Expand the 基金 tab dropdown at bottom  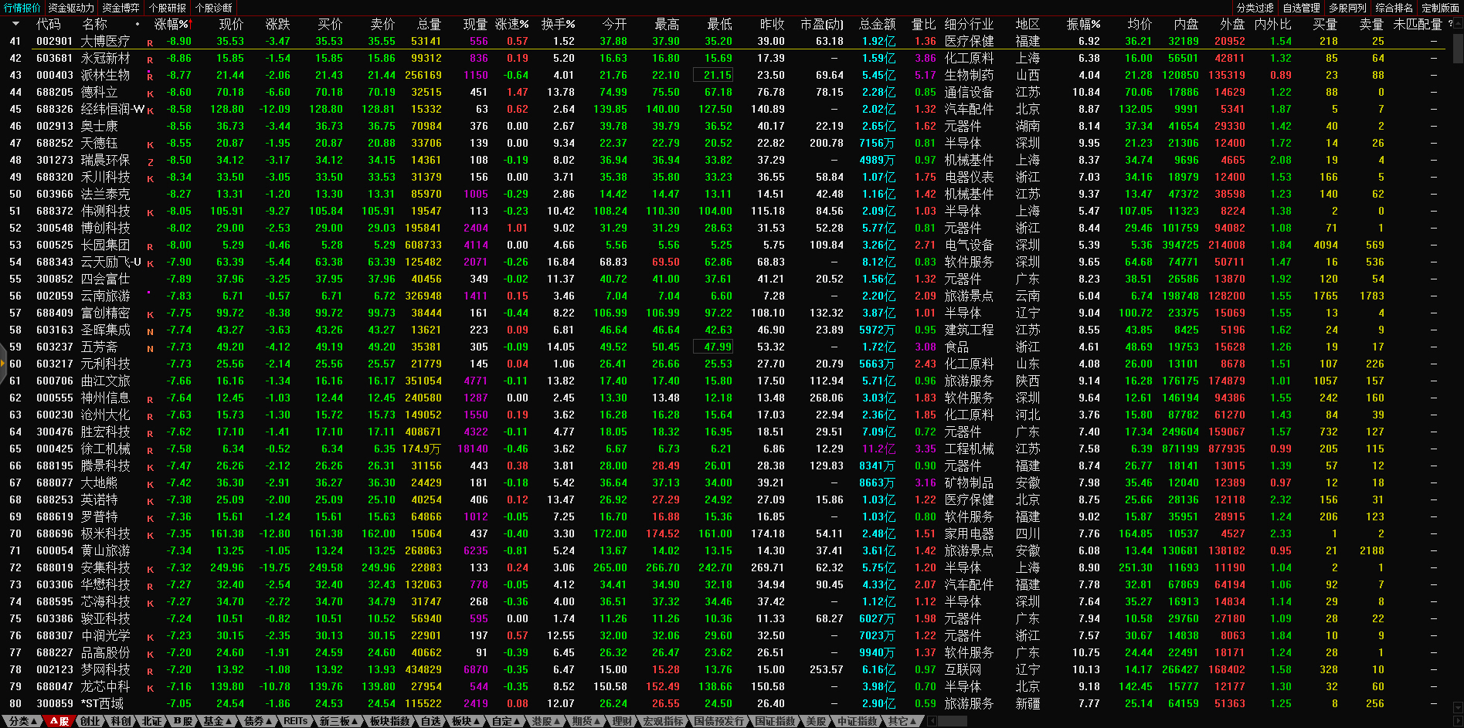pyautogui.click(x=218, y=721)
